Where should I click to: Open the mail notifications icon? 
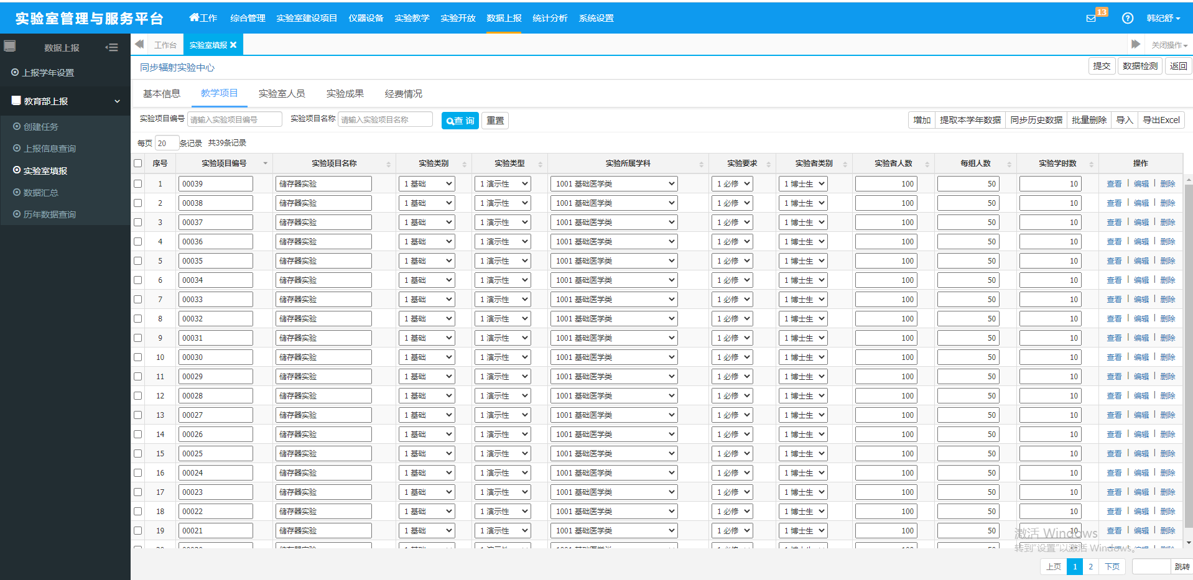1091,19
